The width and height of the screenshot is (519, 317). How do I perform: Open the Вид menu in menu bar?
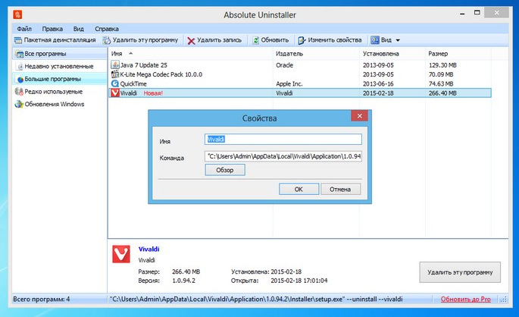[79, 29]
